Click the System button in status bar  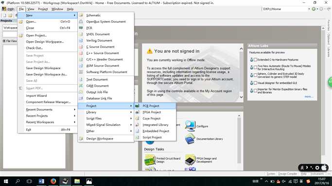(271, 174)
